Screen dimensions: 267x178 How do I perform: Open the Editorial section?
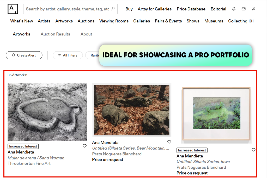pyautogui.click(x=218, y=9)
